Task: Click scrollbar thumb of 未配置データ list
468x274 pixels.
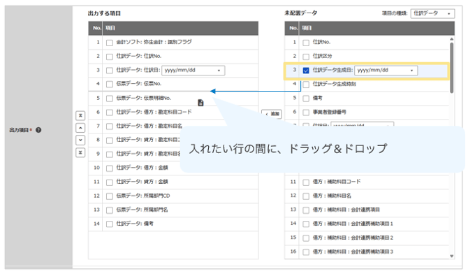Action: [451, 68]
